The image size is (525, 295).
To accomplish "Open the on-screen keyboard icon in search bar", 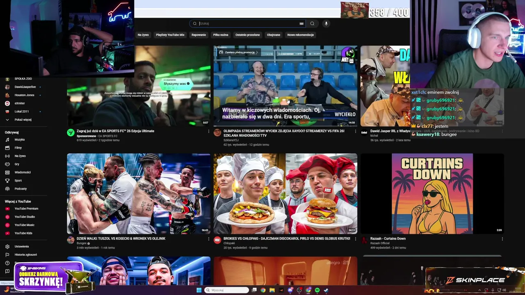I will (x=301, y=23).
